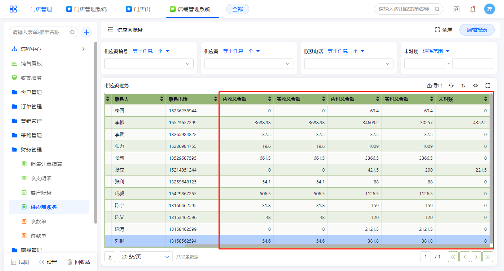504x271 pixels.
Task: Collapse the sidebar using the menu icon
Action: (110, 30)
